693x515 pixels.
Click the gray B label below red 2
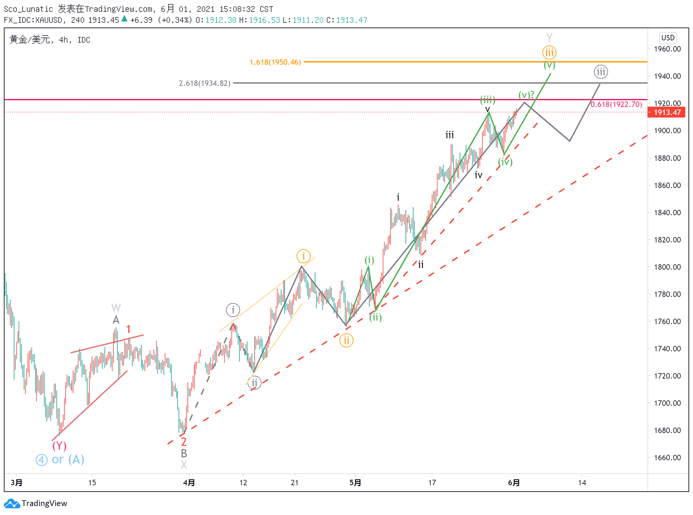tap(184, 454)
